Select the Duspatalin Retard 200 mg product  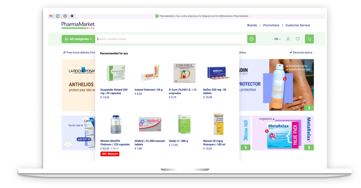click(x=114, y=91)
